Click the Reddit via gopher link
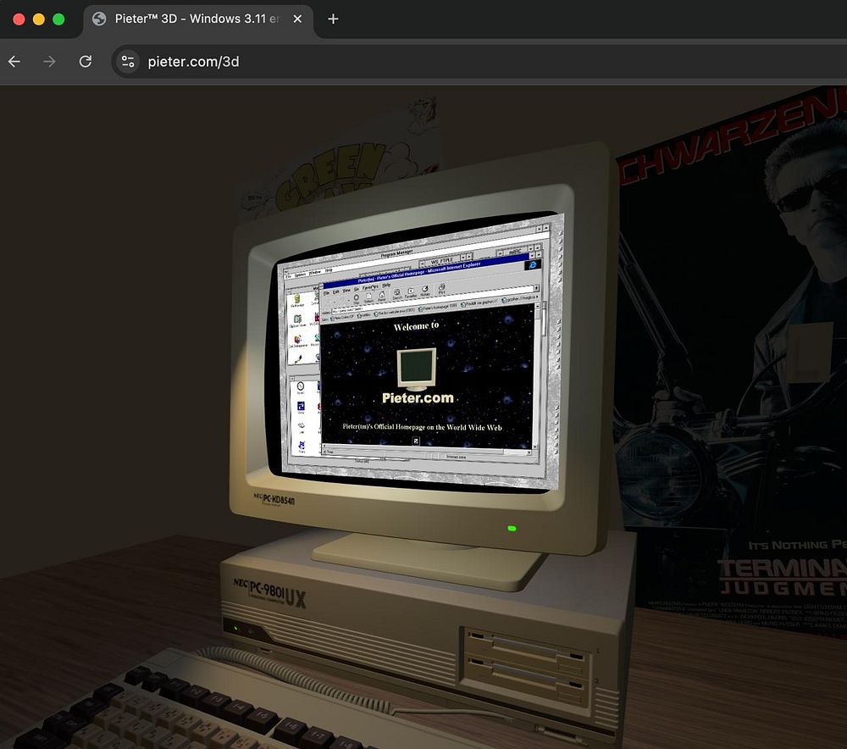 (x=479, y=302)
